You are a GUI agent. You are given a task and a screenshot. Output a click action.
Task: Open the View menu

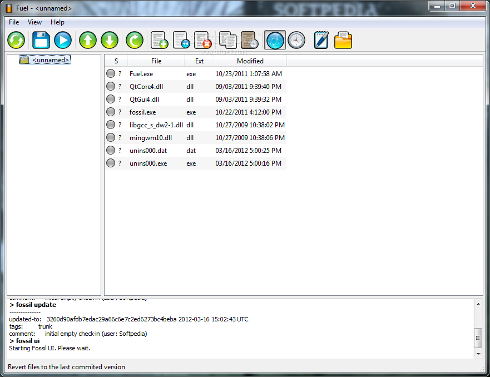(34, 22)
